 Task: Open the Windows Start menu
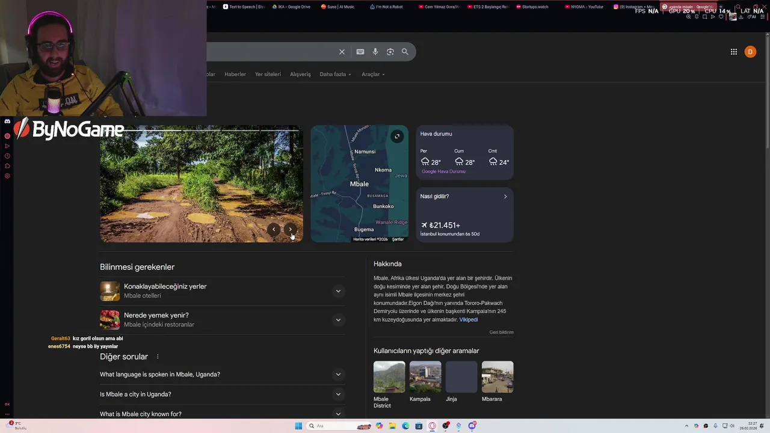298,426
